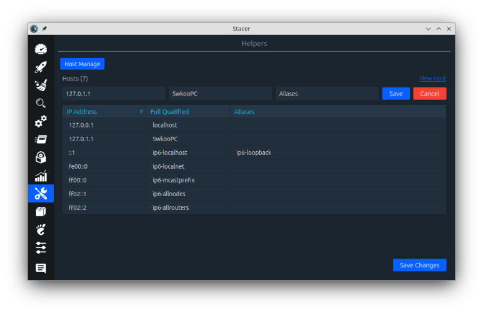The image size is (483, 313).
Task: Select the ::1 IP address cell
Action: point(104,153)
